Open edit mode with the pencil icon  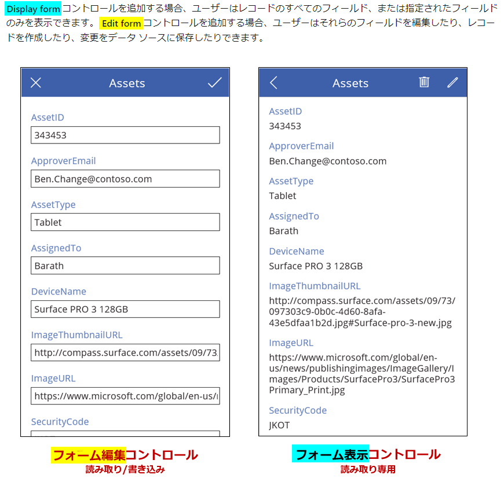point(452,82)
